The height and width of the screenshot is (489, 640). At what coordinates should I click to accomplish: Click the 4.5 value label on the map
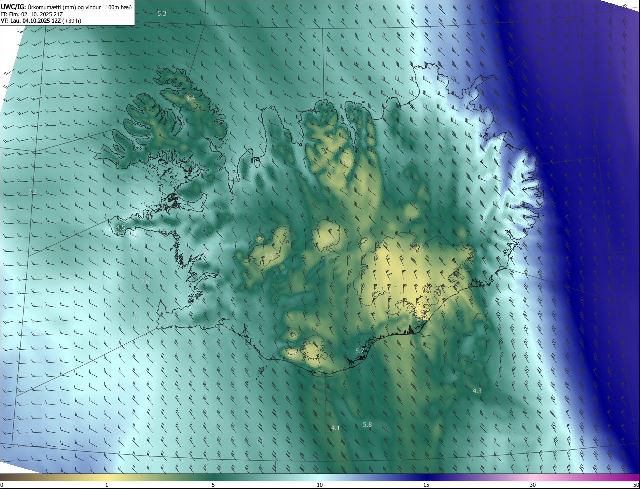(x=120, y=227)
